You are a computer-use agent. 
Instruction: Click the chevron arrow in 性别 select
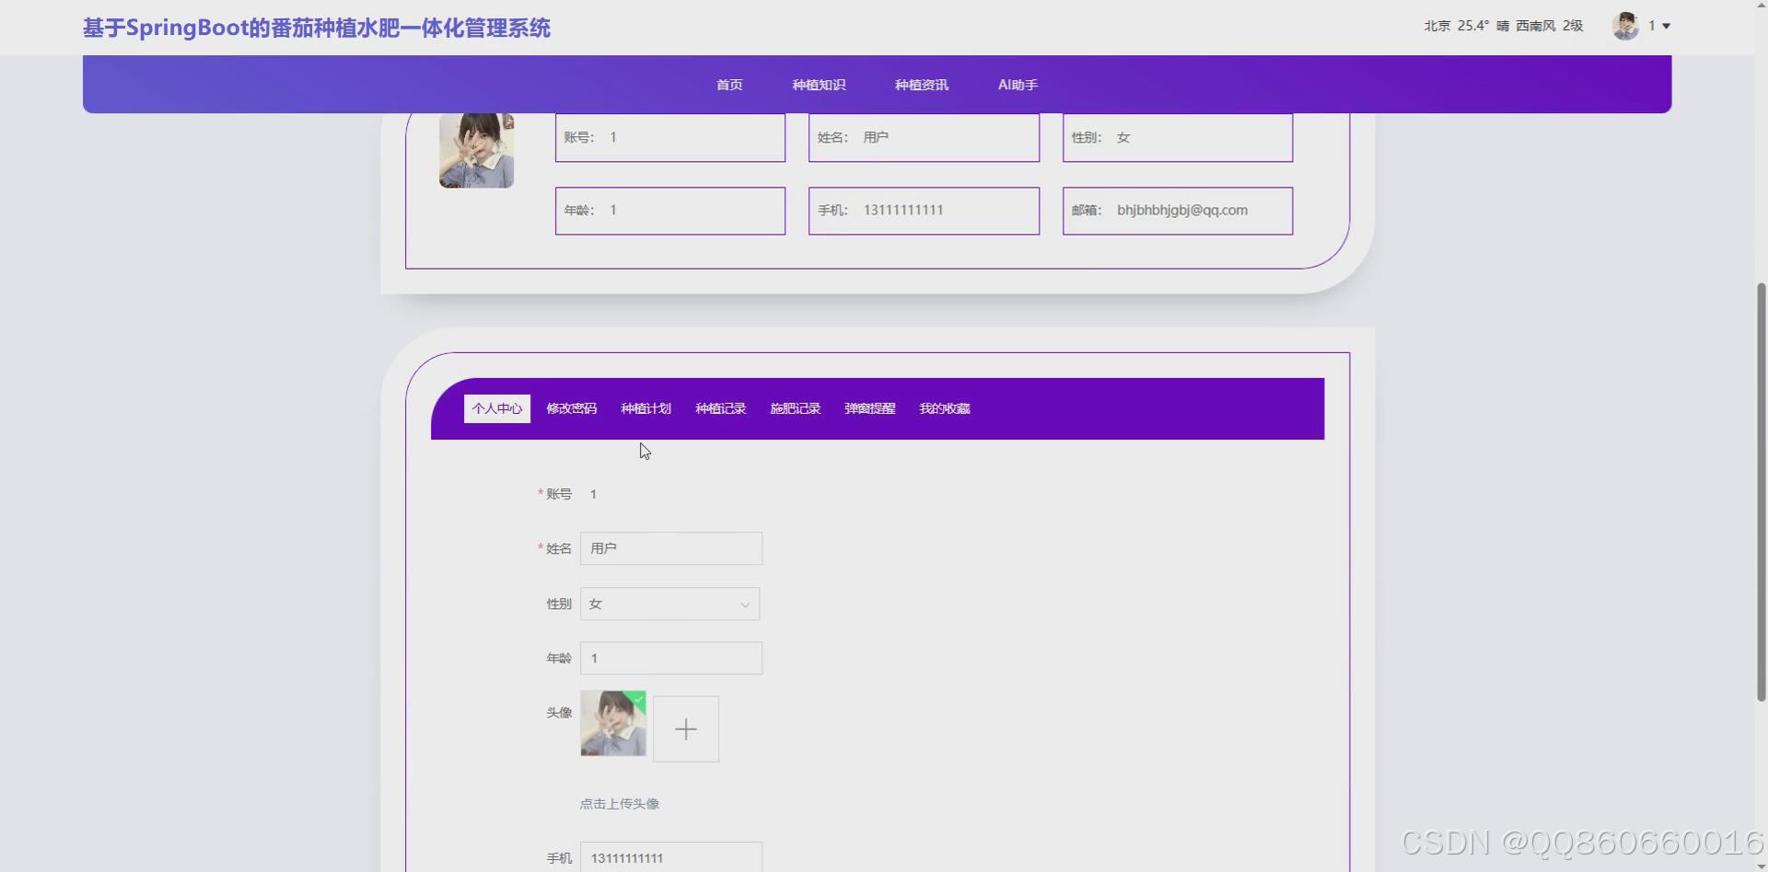coord(745,604)
